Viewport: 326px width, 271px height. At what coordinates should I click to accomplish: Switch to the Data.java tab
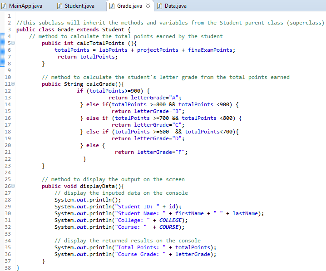[x=175, y=6]
